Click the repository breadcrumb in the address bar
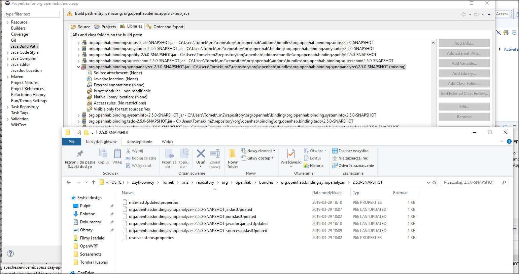This screenshot has height=274, width=519. point(205,182)
